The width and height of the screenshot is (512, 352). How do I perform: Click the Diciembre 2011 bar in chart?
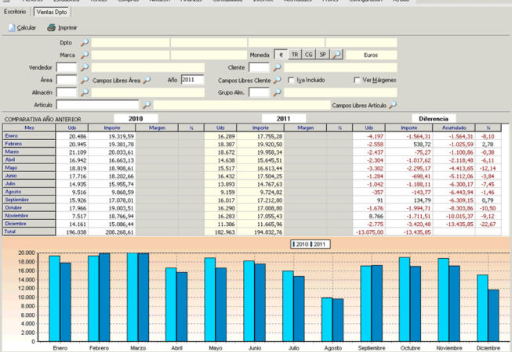click(x=493, y=315)
